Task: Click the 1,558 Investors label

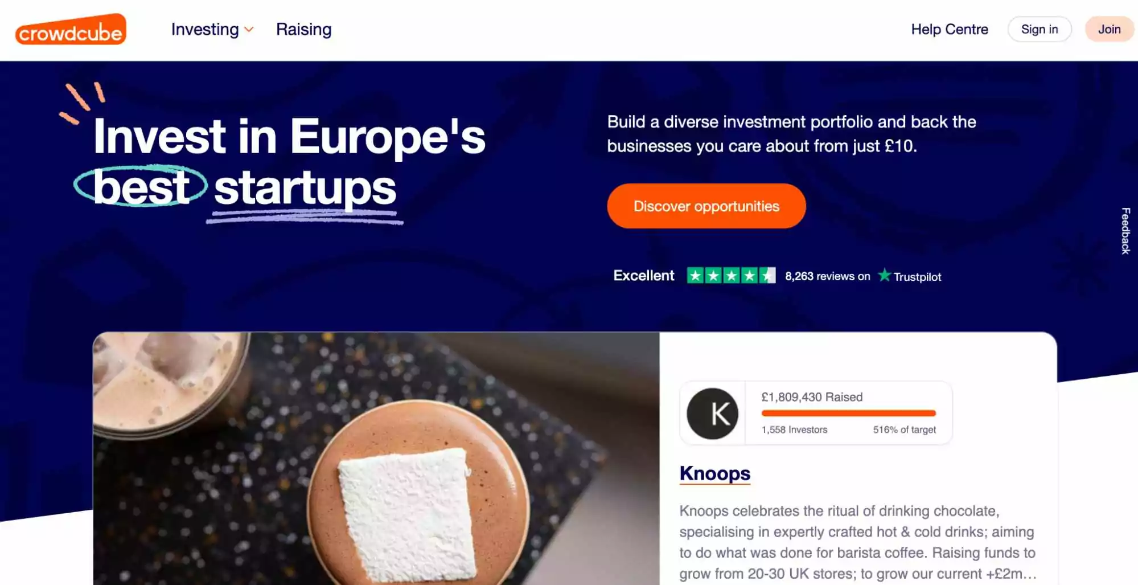Action: point(793,430)
